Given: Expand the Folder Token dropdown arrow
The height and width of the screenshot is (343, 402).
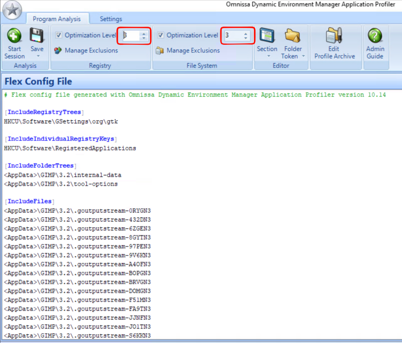Looking at the screenshot, I should click(x=303, y=56).
